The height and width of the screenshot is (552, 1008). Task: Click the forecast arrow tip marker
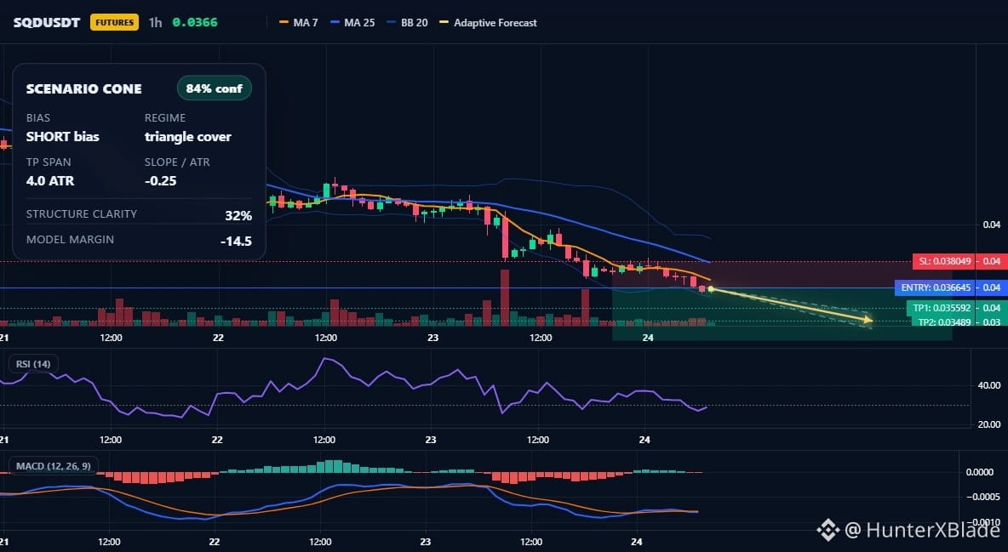[x=868, y=320]
